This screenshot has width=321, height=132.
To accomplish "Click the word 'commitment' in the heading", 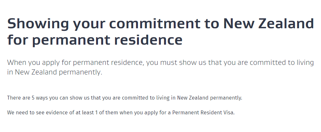I will [137, 23].
